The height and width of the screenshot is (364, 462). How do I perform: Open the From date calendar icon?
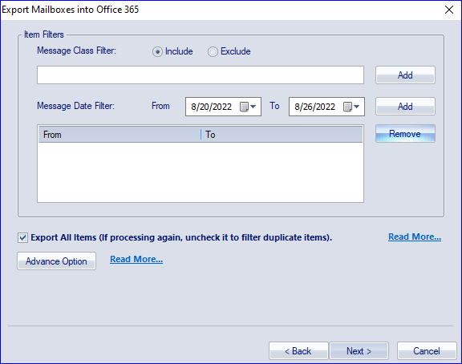[244, 107]
